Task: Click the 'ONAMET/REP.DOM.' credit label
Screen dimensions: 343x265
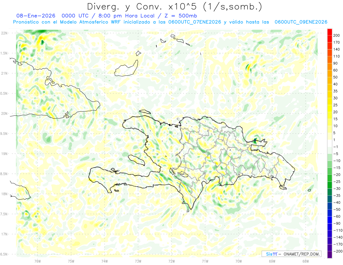Action: click(x=301, y=254)
